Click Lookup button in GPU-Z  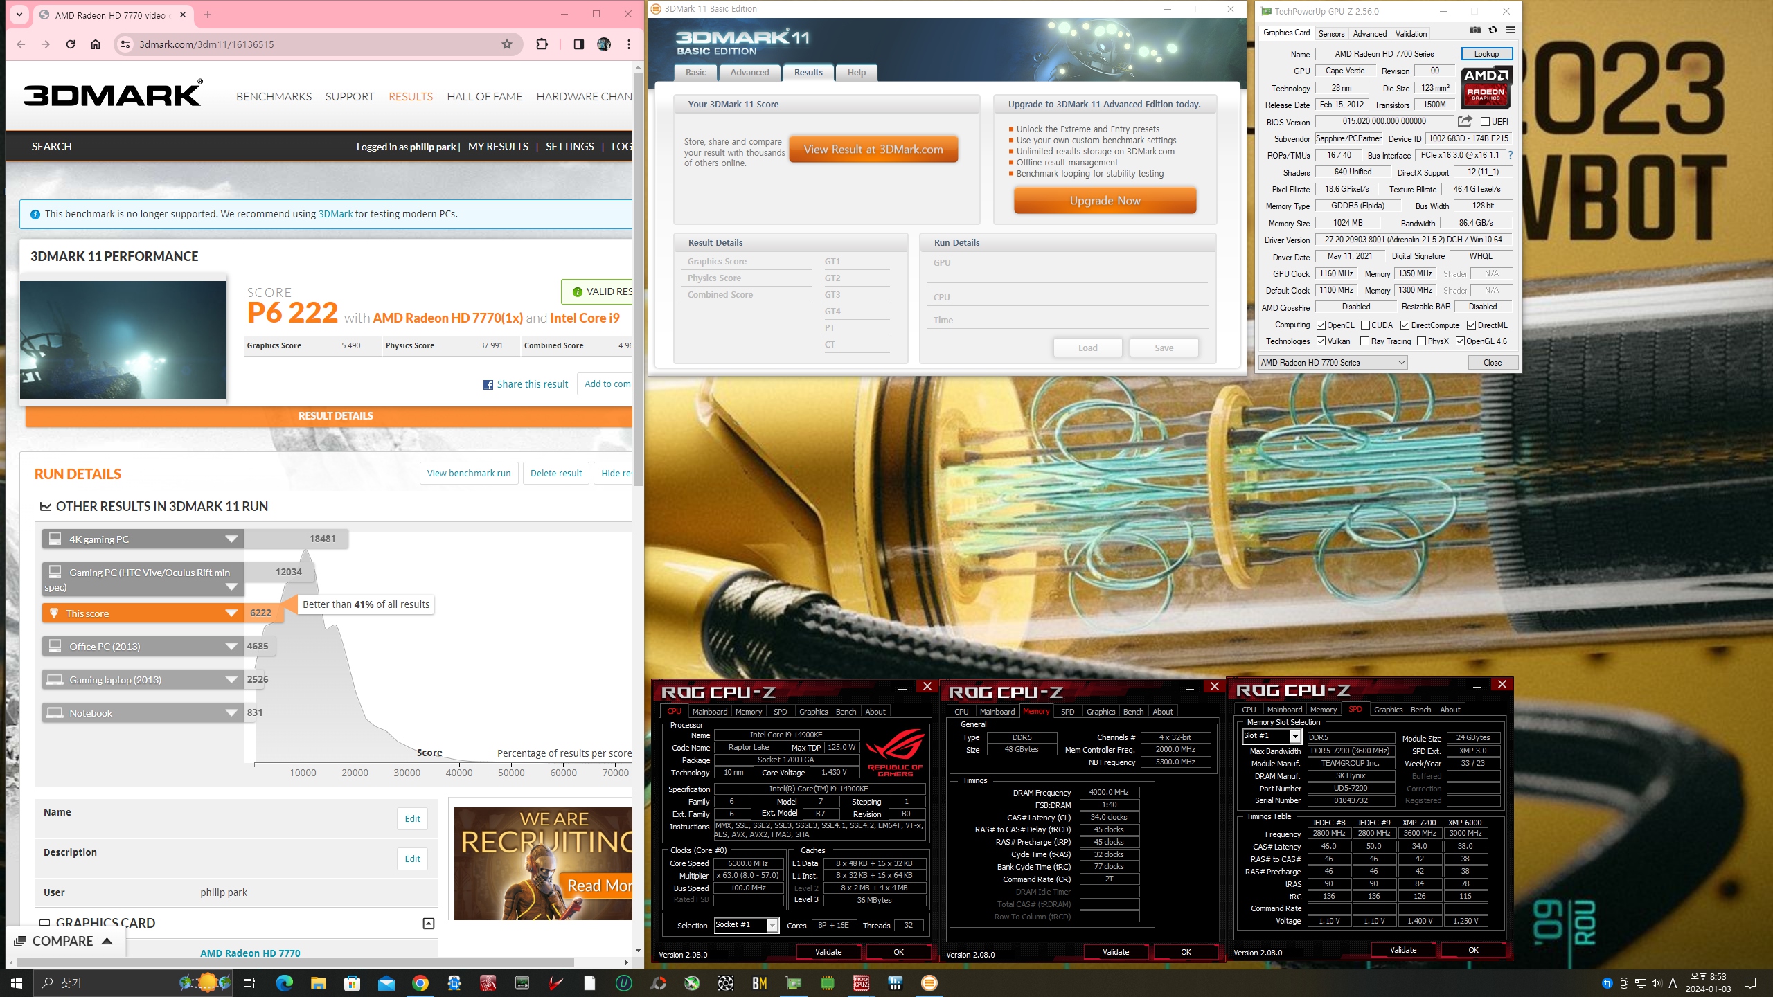point(1486,54)
